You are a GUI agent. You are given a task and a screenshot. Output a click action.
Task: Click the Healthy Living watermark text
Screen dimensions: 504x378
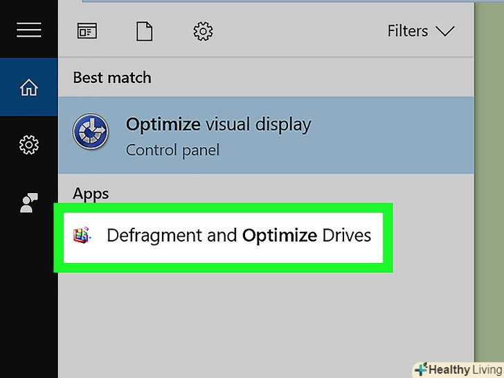pyautogui.click(x=462, y=369)
